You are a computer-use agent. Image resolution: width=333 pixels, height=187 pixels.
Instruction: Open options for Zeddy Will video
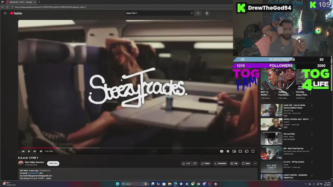pyautogui.click(x=312, y=106)
